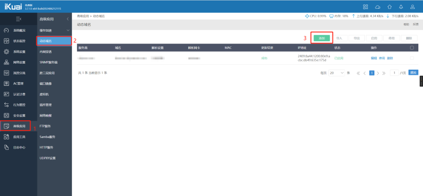The image size is (423, 196).
Task: Collapse the main sidebar with hamburger icon
Action: [x=18, y=19]
